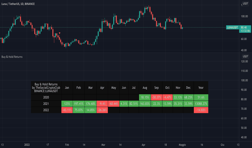Click the -14.83% yearly 2022 cell
This screenshot has width=252, height=148.
(x=201, y=110)
